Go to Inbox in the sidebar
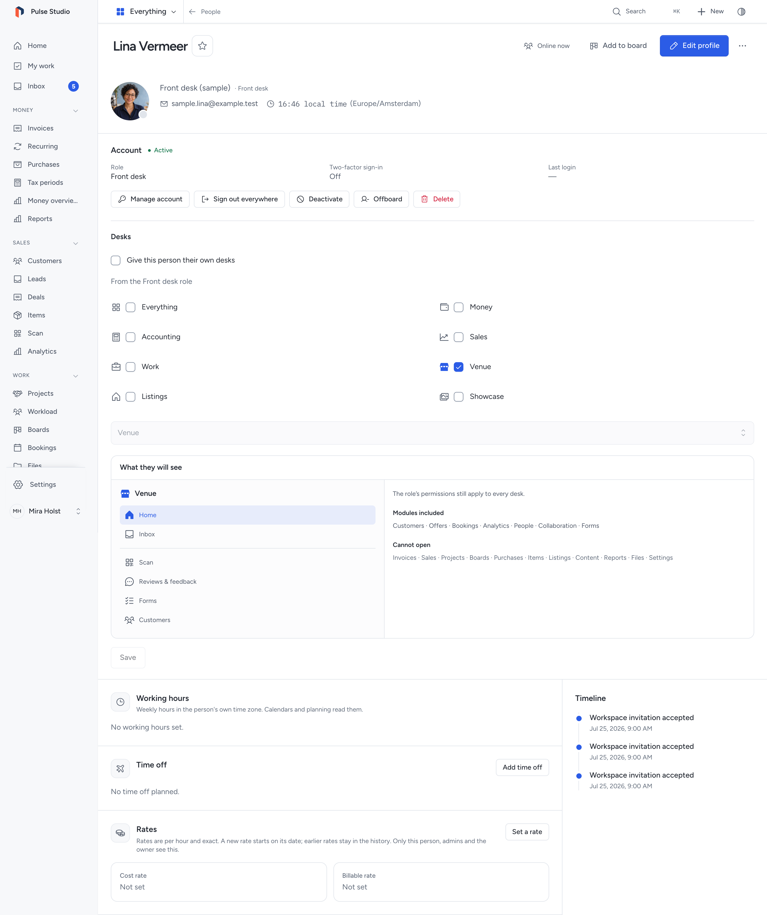This screenshot has width=767, height=915. pos(46,86)
